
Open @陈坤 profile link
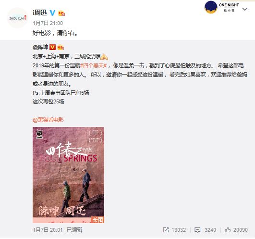(40, 47)
